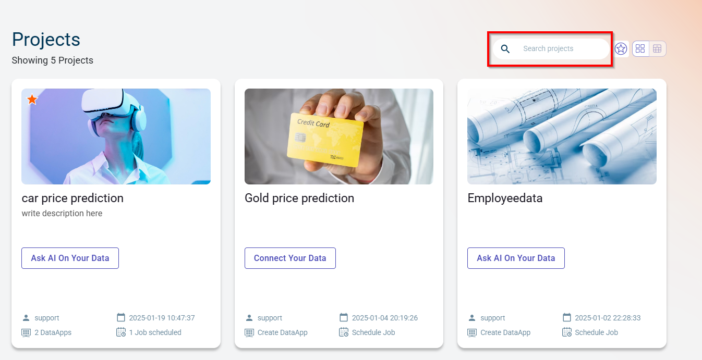Click the Employeedata project title
702x360 pixels.
click(505, 198)
